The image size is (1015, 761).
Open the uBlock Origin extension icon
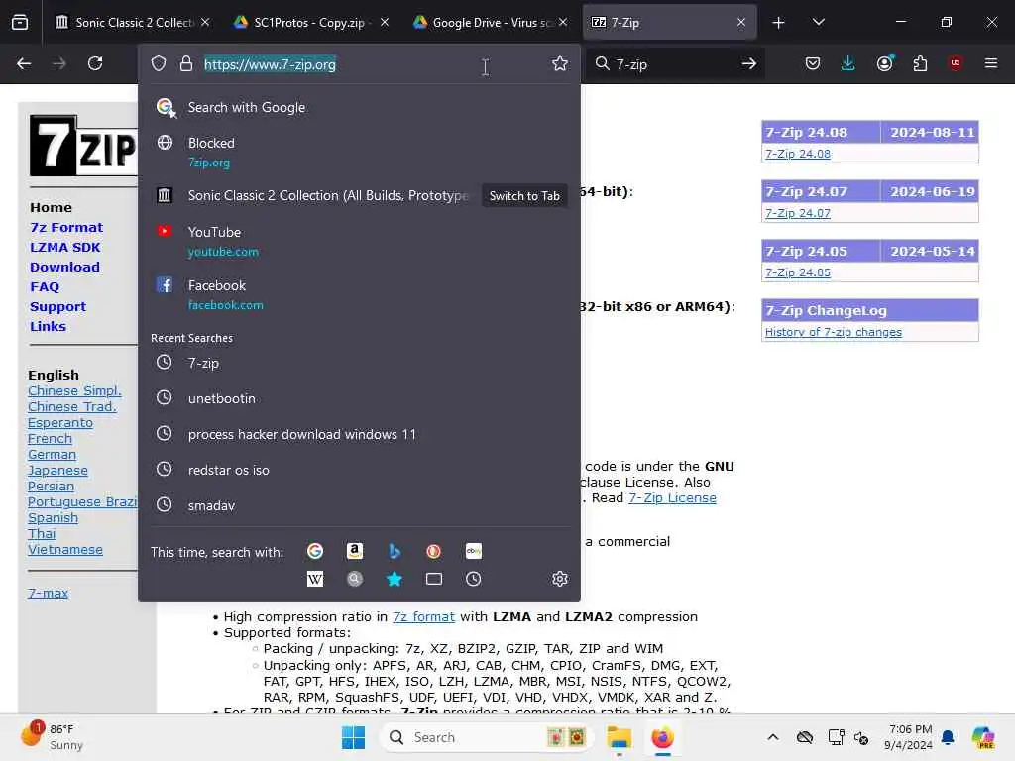click(956, 63)
